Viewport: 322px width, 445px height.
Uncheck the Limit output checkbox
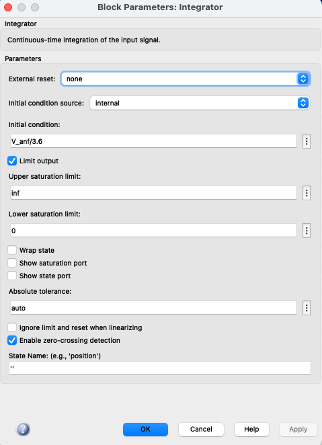(12, 161)
